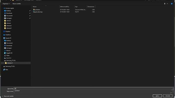Click the 3 KB size cell
The width and height of the screenshot is (175, 98).
pyautogui.click(x=93, y=12)
